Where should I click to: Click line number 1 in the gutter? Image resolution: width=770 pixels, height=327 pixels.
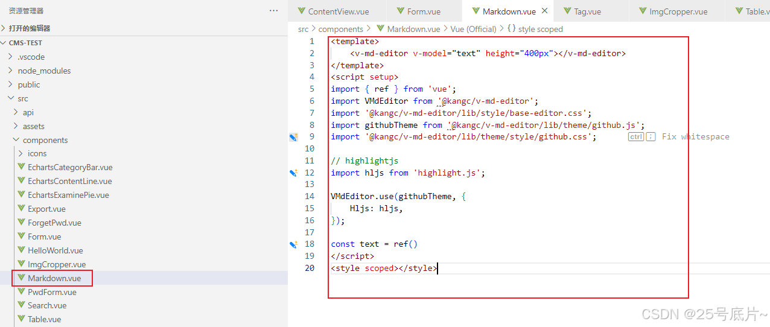(312, 41)
